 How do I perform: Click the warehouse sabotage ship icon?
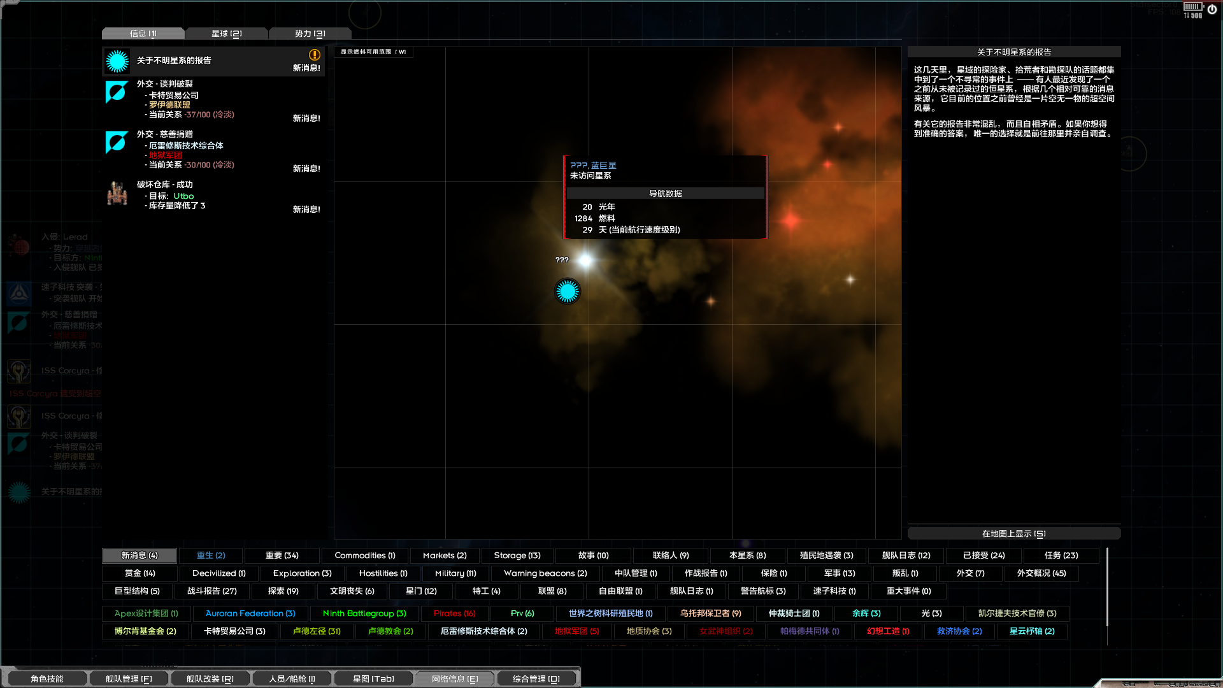(117, 194)
